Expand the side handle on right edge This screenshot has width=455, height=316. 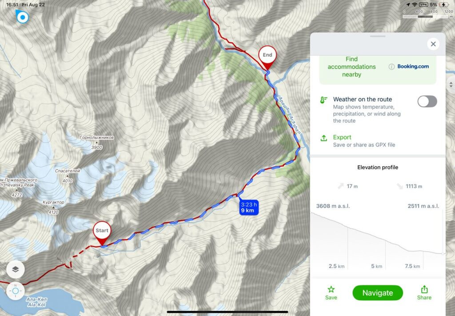pos(451,85)
